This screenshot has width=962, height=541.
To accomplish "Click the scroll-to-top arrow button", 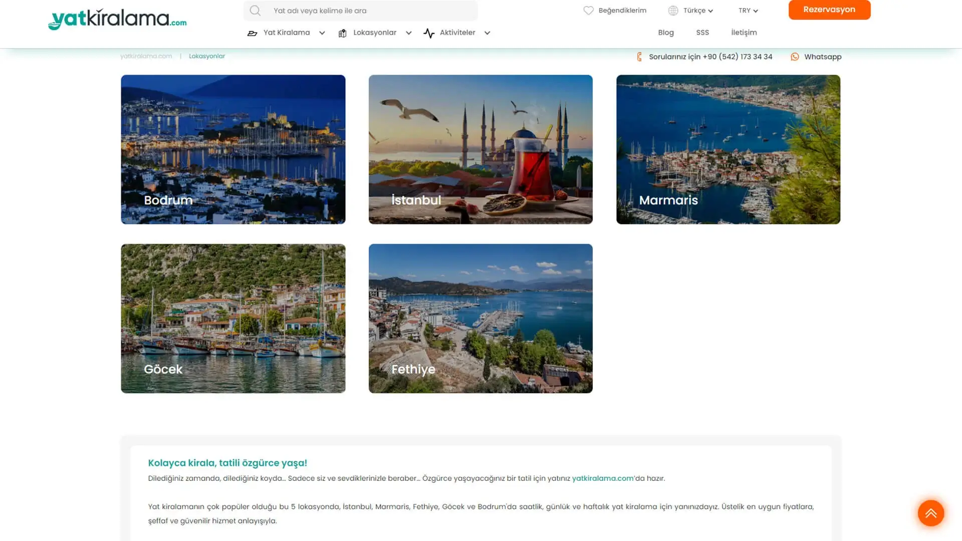I will click(x=930, y=513).
